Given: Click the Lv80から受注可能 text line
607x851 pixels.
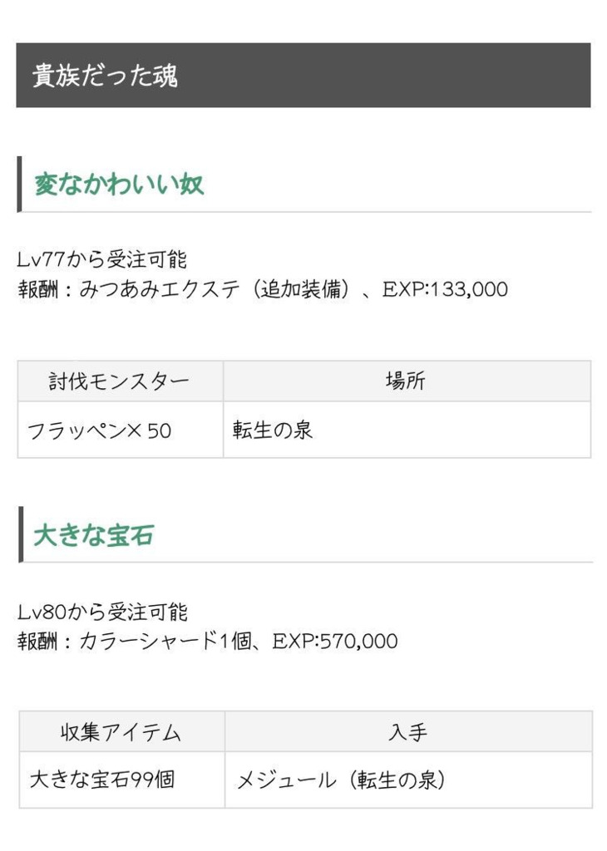Looking at the screenshot, I should coord(102,612).
